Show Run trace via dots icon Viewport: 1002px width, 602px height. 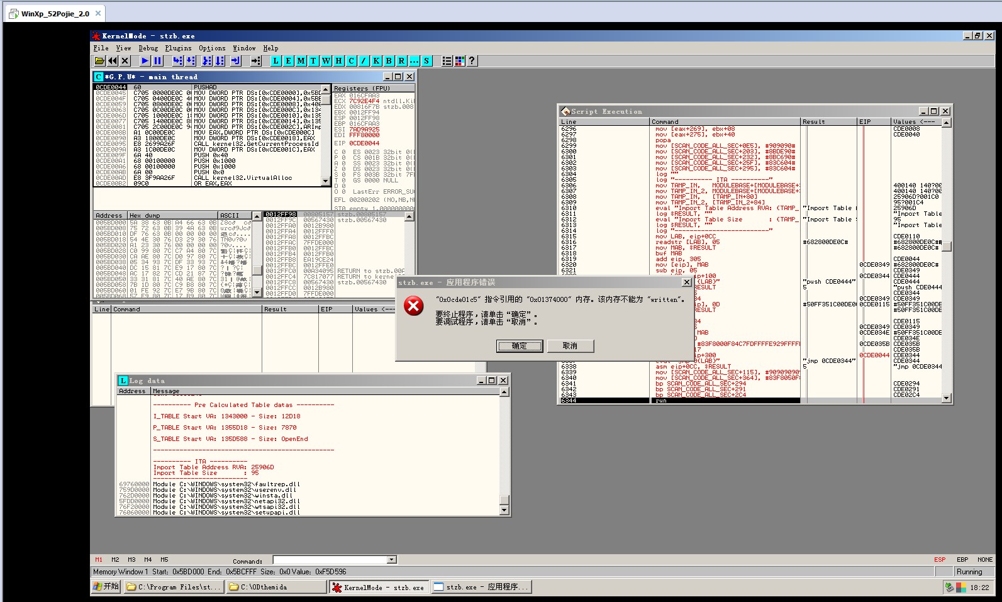[x=415, y=60]
